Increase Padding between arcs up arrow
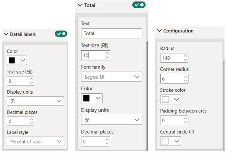226x153 pixels. click(x=185, y=118)
